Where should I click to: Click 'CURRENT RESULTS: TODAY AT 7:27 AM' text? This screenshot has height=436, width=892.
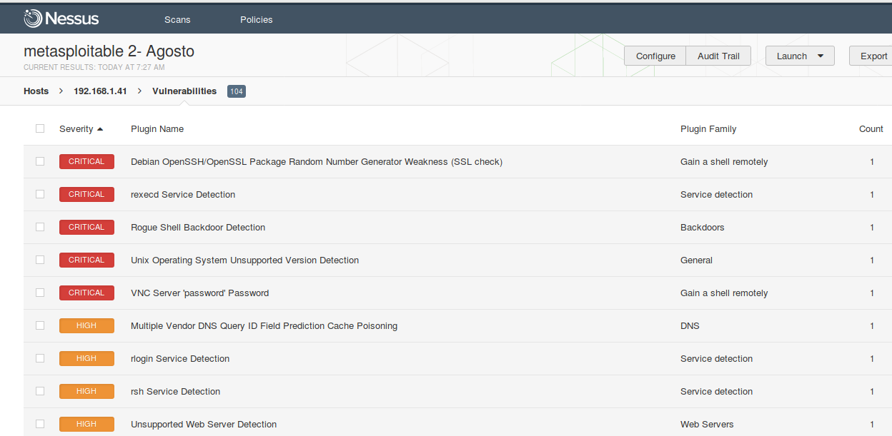[x=94, y=68]
